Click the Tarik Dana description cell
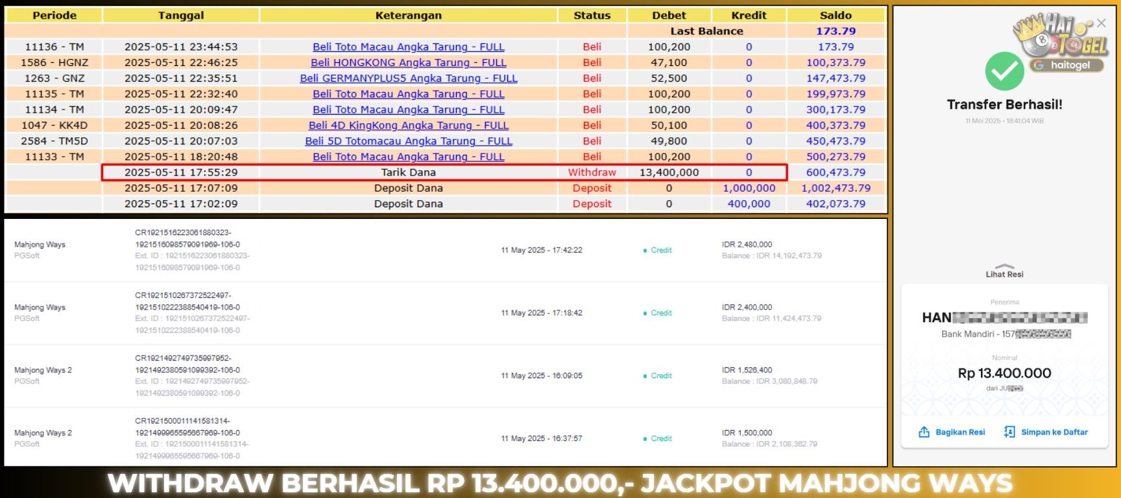Screen dimensions: 1121x498 (x=409, y=172)
